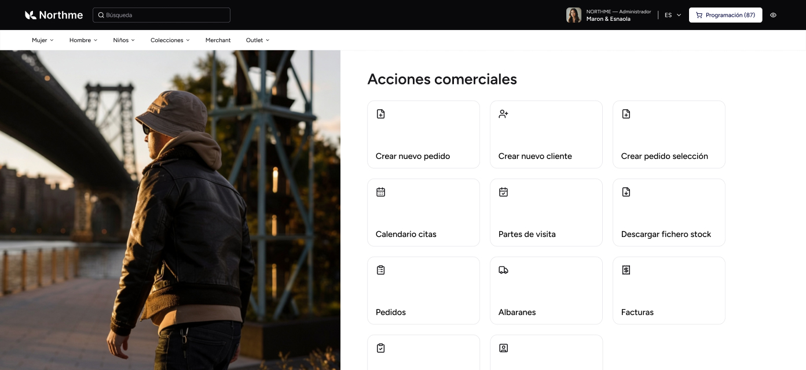This screenshot has width=806, height=370.
Task: Expand the Niños menu
Action: pyautogui.click(x=124, y=40)
